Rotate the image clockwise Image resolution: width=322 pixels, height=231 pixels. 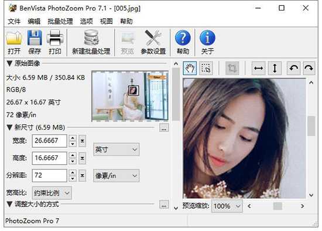[309, 68]
